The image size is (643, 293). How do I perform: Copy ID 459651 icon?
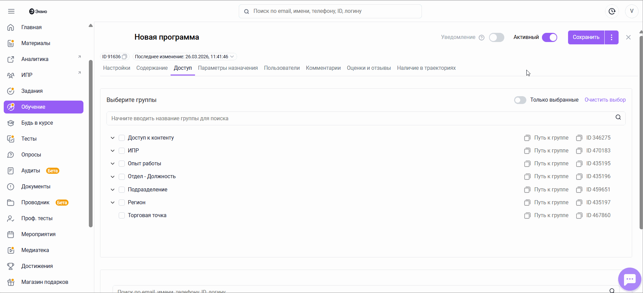click(579, 190)
